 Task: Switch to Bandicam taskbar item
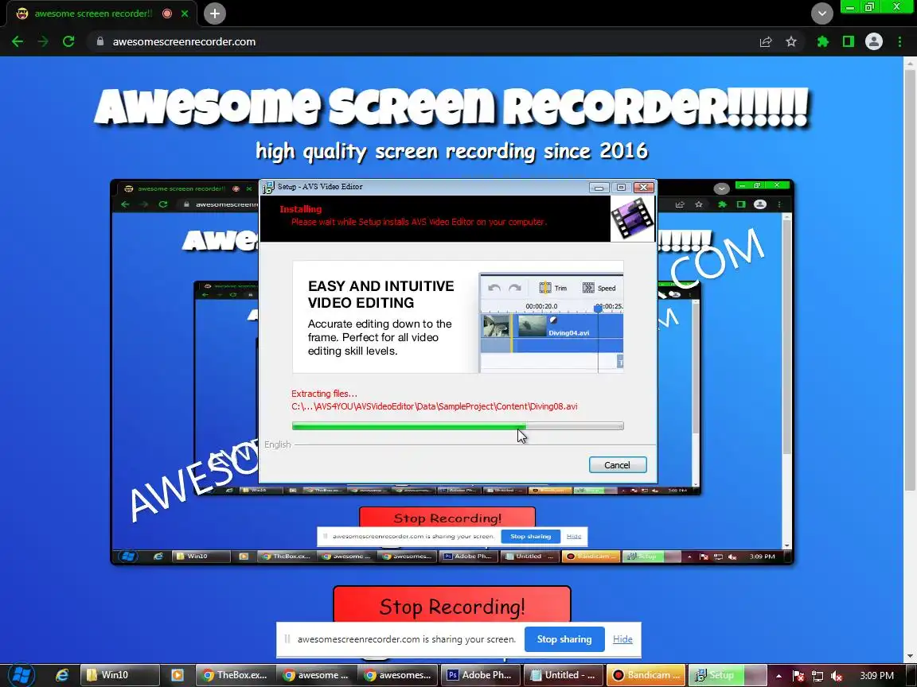pyautogui.click(x=646, y=675)
